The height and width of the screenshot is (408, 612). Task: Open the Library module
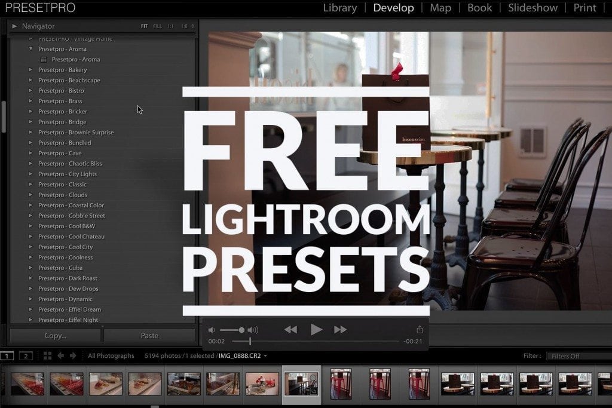340,8
